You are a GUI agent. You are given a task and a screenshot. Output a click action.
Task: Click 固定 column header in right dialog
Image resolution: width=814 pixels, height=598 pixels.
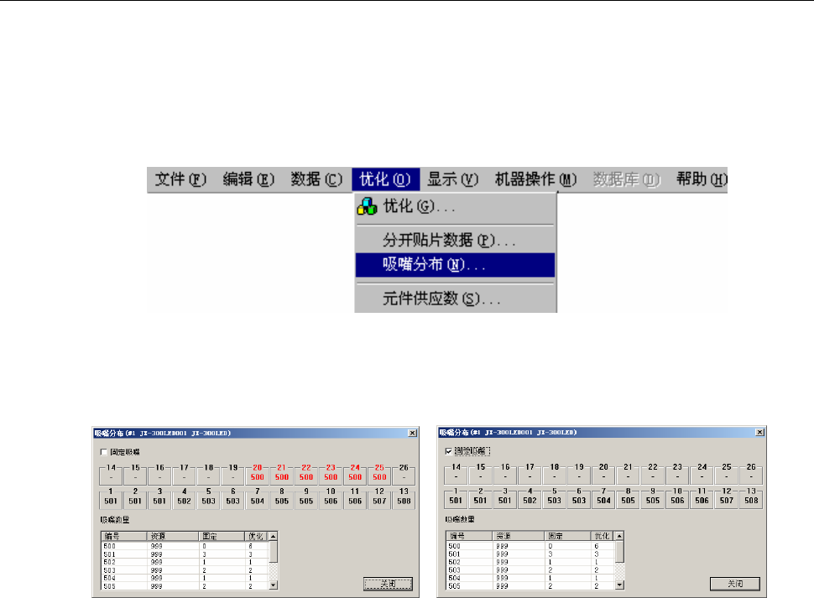[567, 536]
